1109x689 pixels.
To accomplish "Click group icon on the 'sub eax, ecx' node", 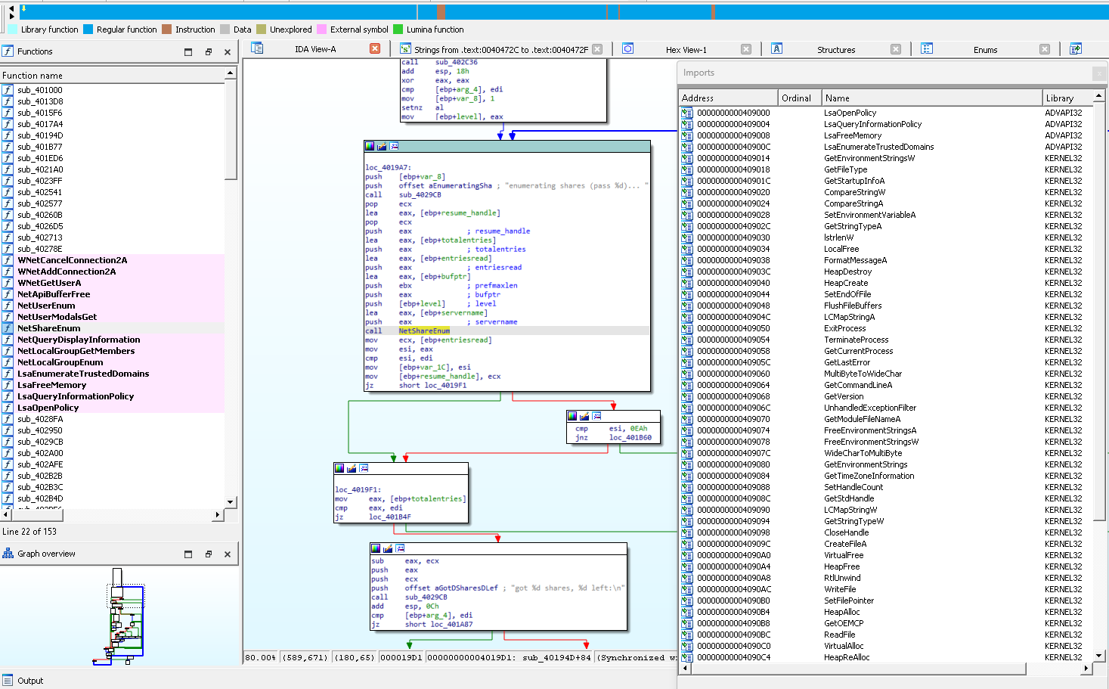I will click(400, 548).
